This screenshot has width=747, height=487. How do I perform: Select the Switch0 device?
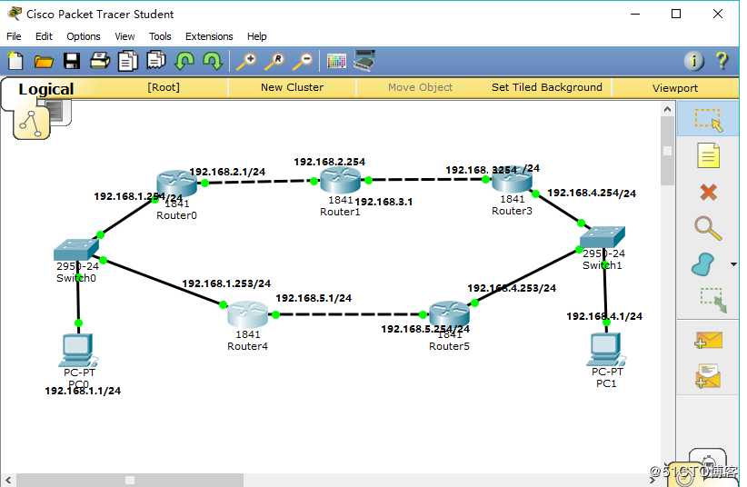(76, 250)
